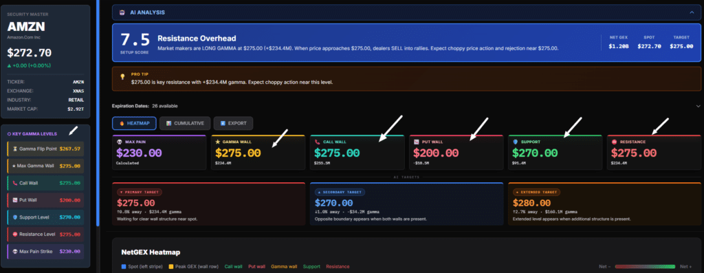704x273 pixels.
Task: Click the Secondary Target badge
Action: (x=340, y=192)
